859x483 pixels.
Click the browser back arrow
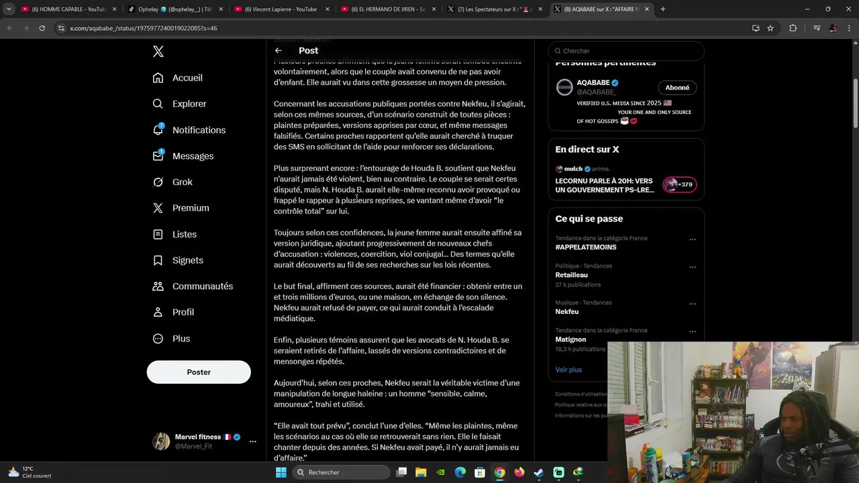click(9, 28)
